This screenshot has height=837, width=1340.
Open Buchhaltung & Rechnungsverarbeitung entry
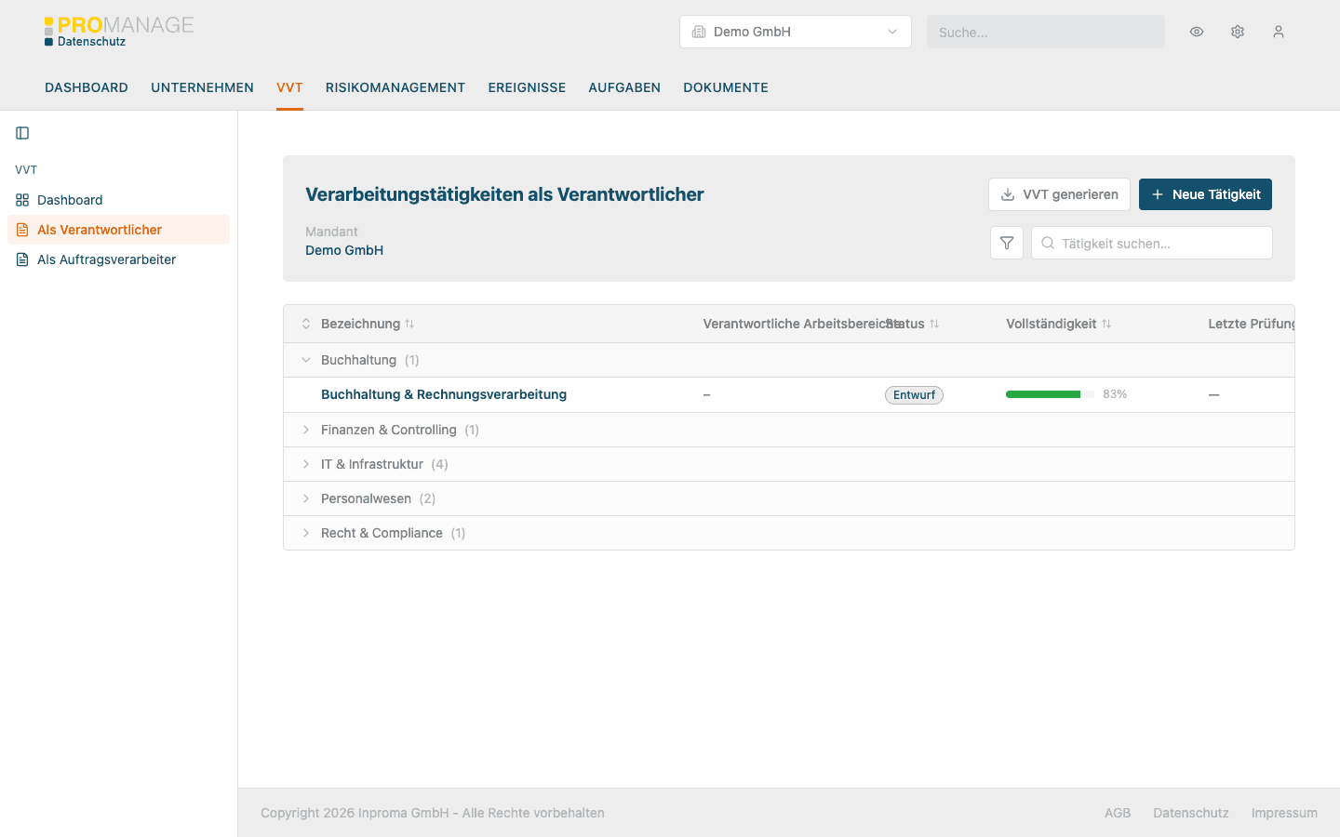[444, 394]
